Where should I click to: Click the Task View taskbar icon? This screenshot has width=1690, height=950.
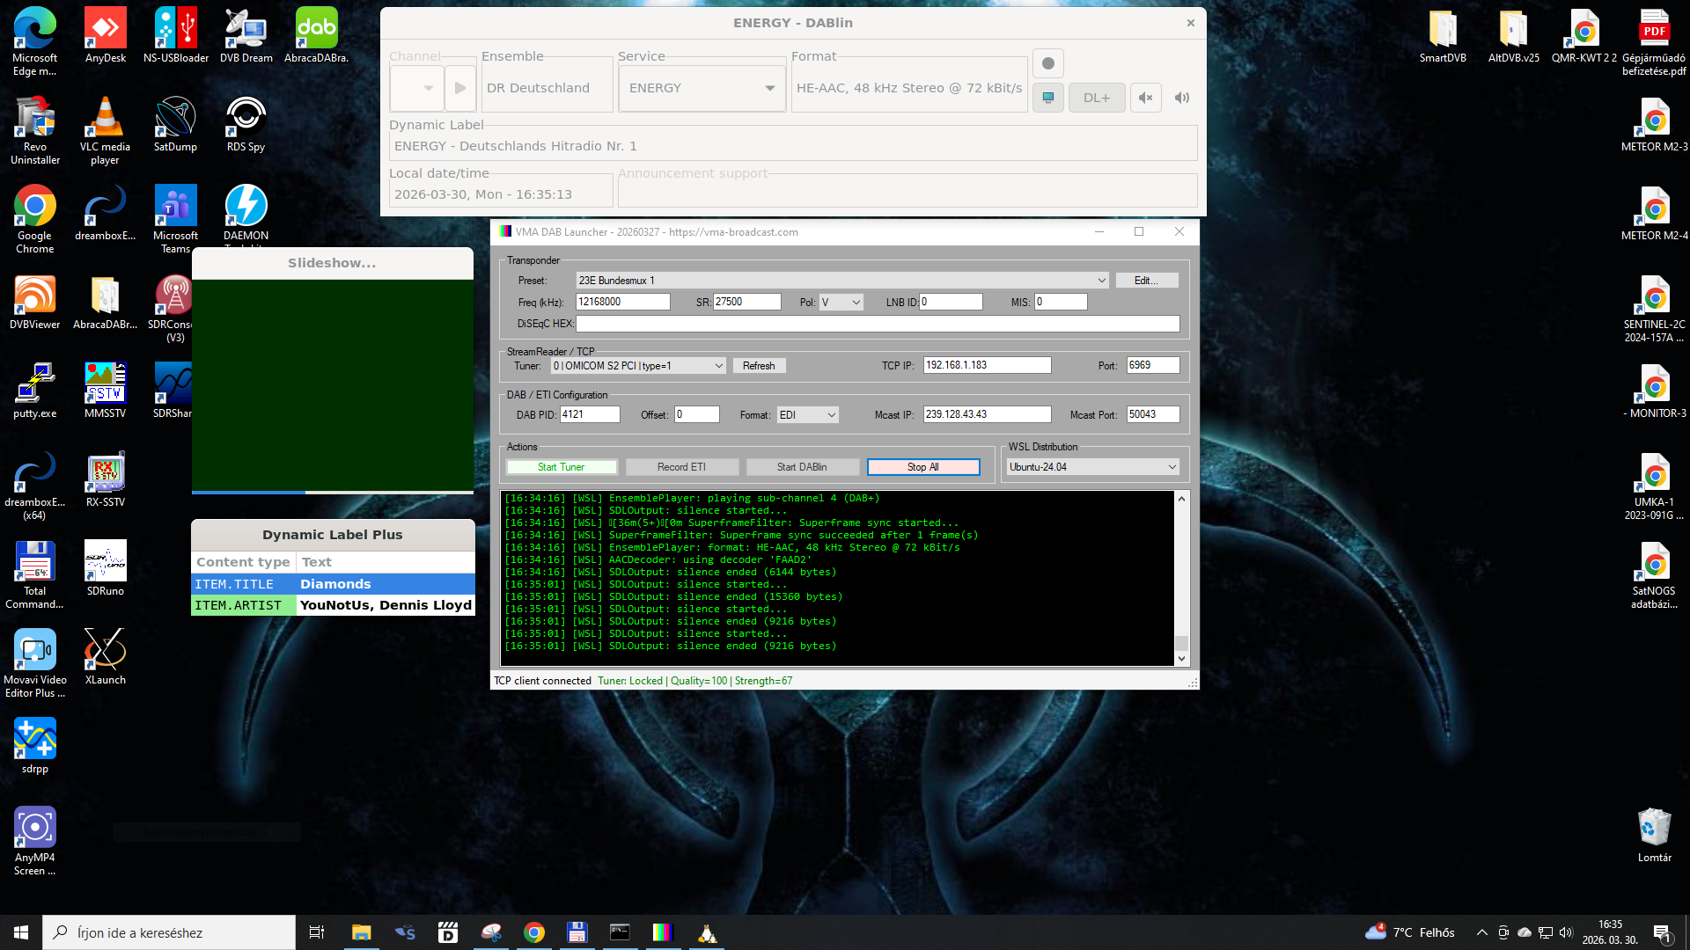317,932
